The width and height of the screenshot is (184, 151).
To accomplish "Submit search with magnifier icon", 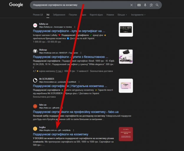I will (x=157, y=5).
